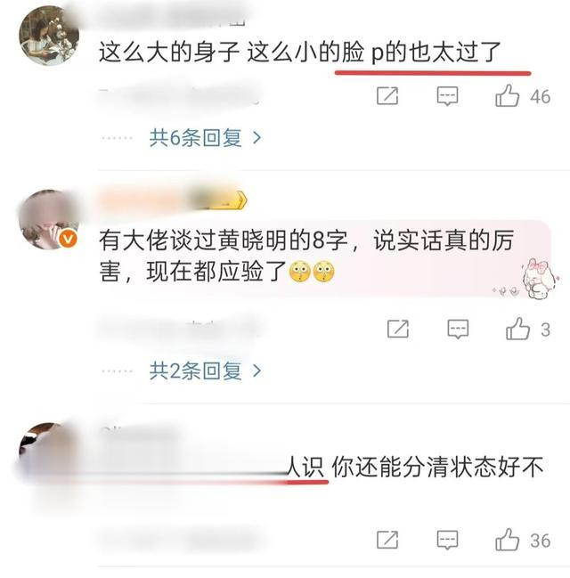Tap the chevron next to 共6条回复
Screen dimensions: 570x578
click(257, 138)
